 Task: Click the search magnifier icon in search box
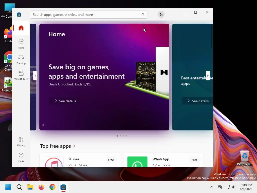click(x=143, y=14)
